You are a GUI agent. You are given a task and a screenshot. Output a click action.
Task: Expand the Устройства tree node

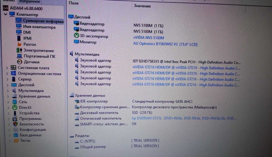[9, 113]
